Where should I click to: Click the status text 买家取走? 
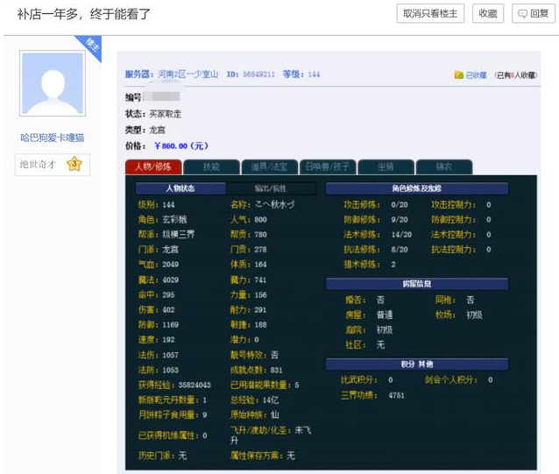pos(165,114)
